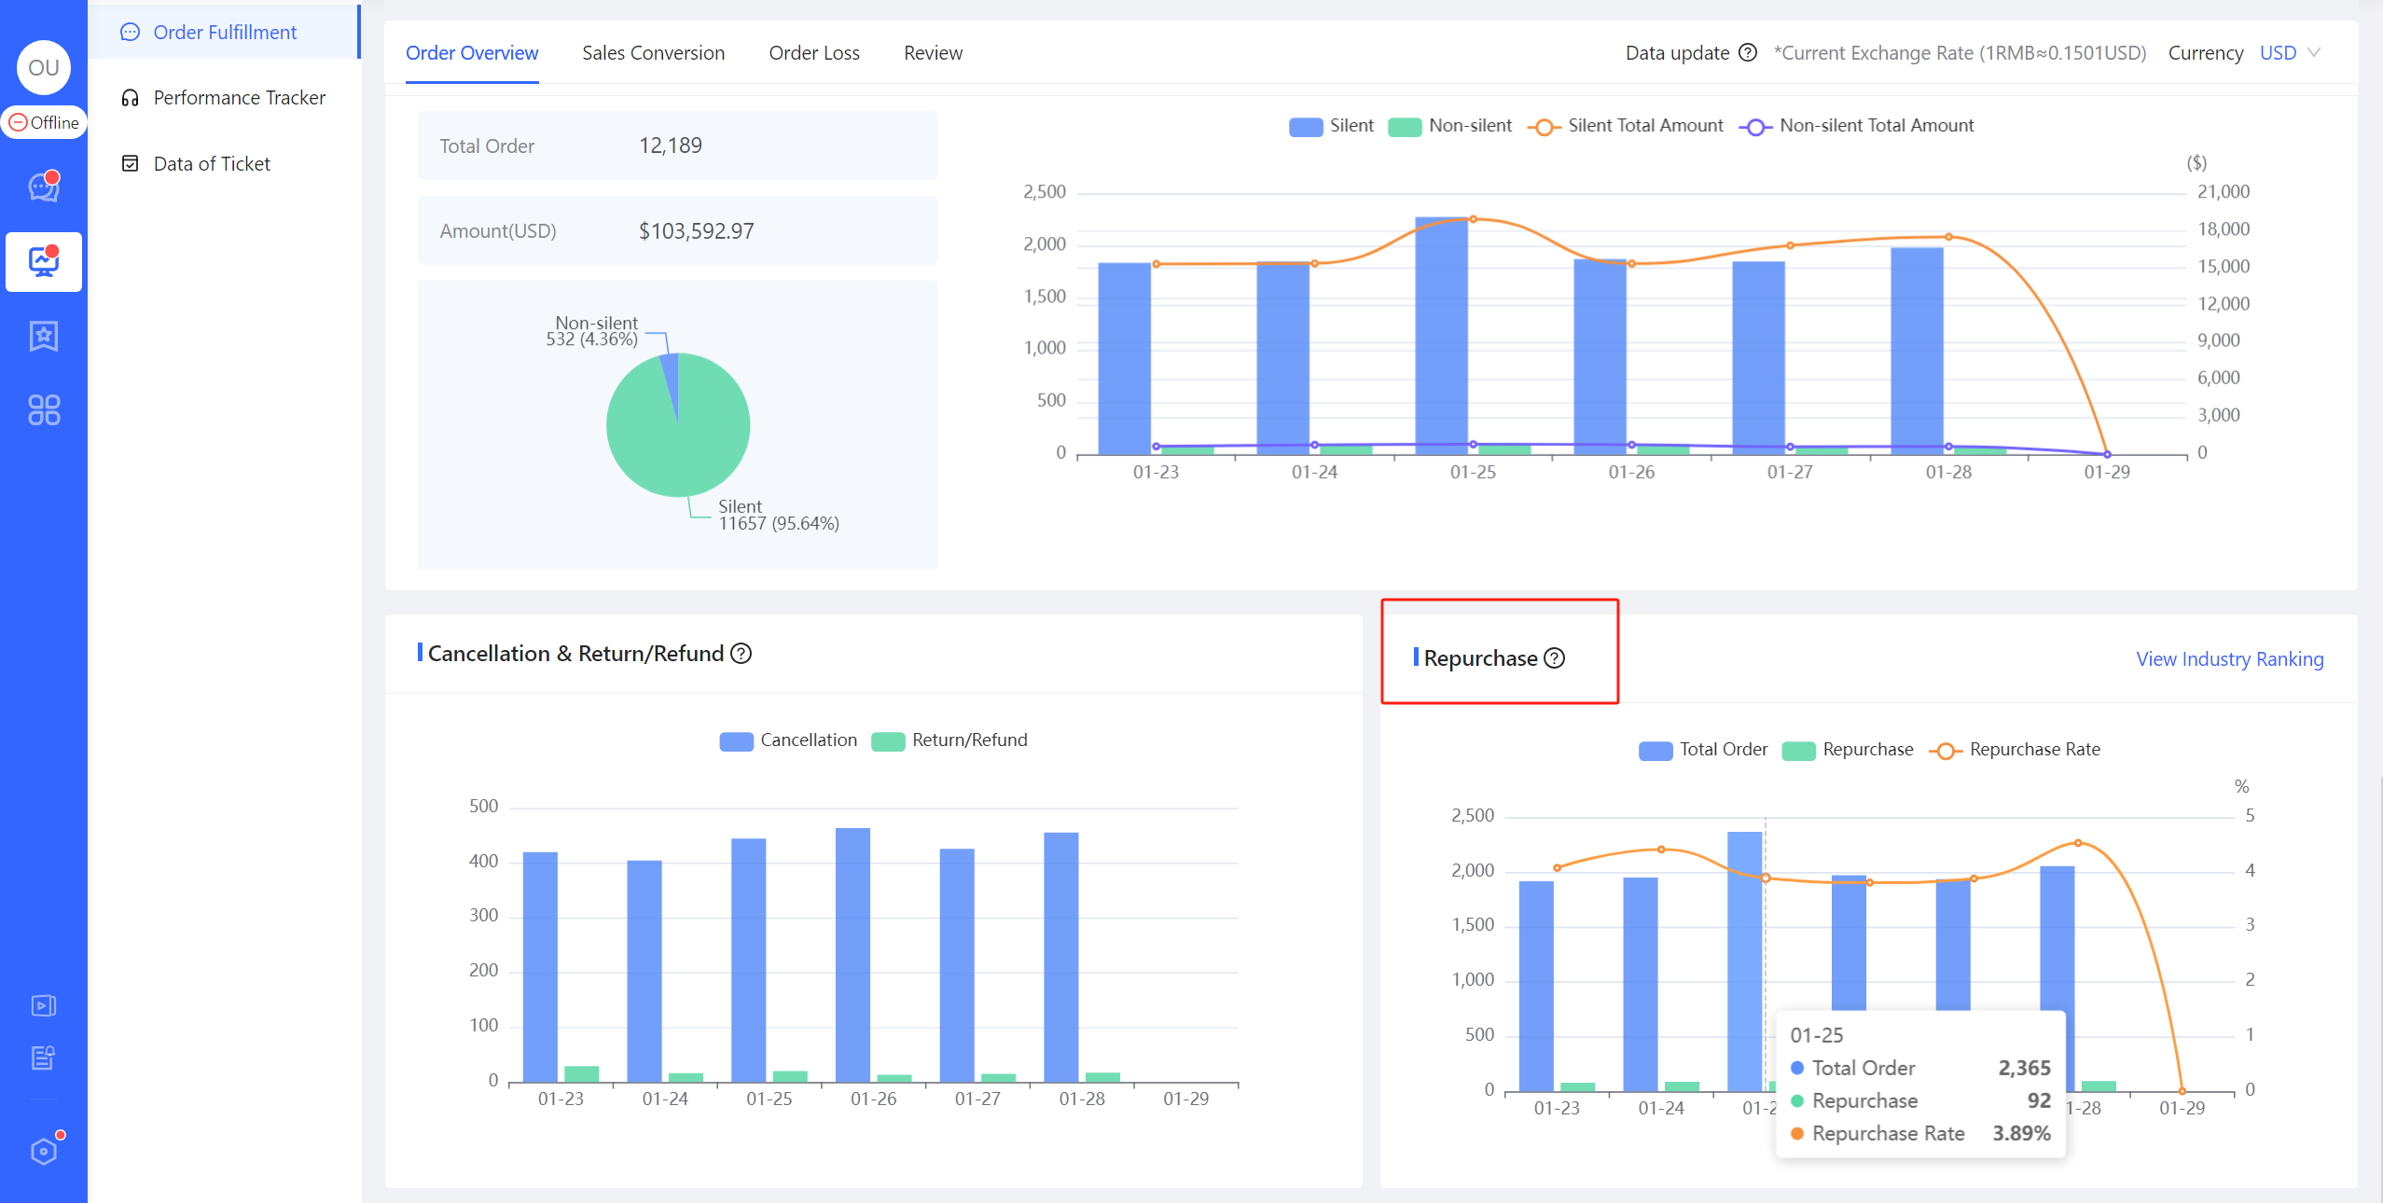The image size is (2383, 1203).
Task: Click the chat bubble icon beside Order Fulfillment
Action: click(x=131, y=32)
